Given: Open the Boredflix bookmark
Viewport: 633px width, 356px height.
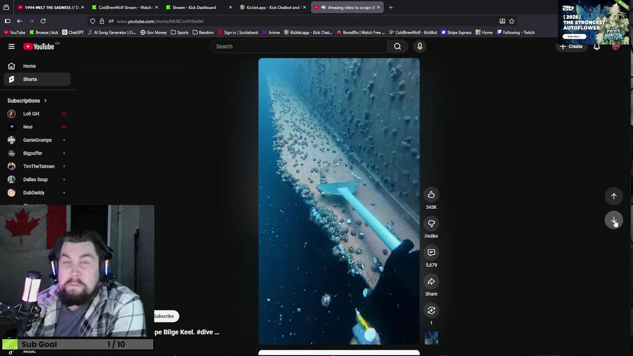Looking at the screenshot, I should (361, 33).
